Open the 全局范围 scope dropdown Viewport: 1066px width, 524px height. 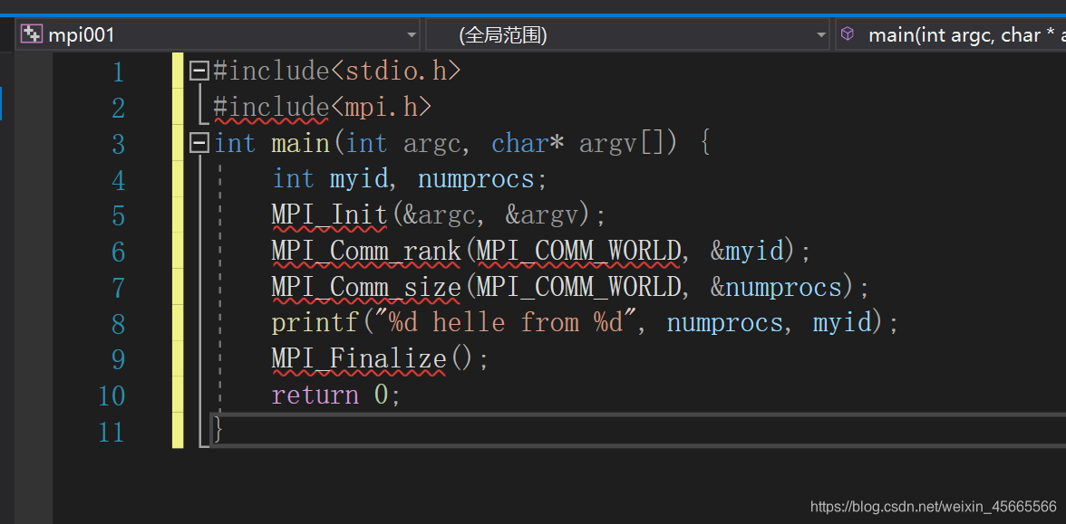point(627,34)
